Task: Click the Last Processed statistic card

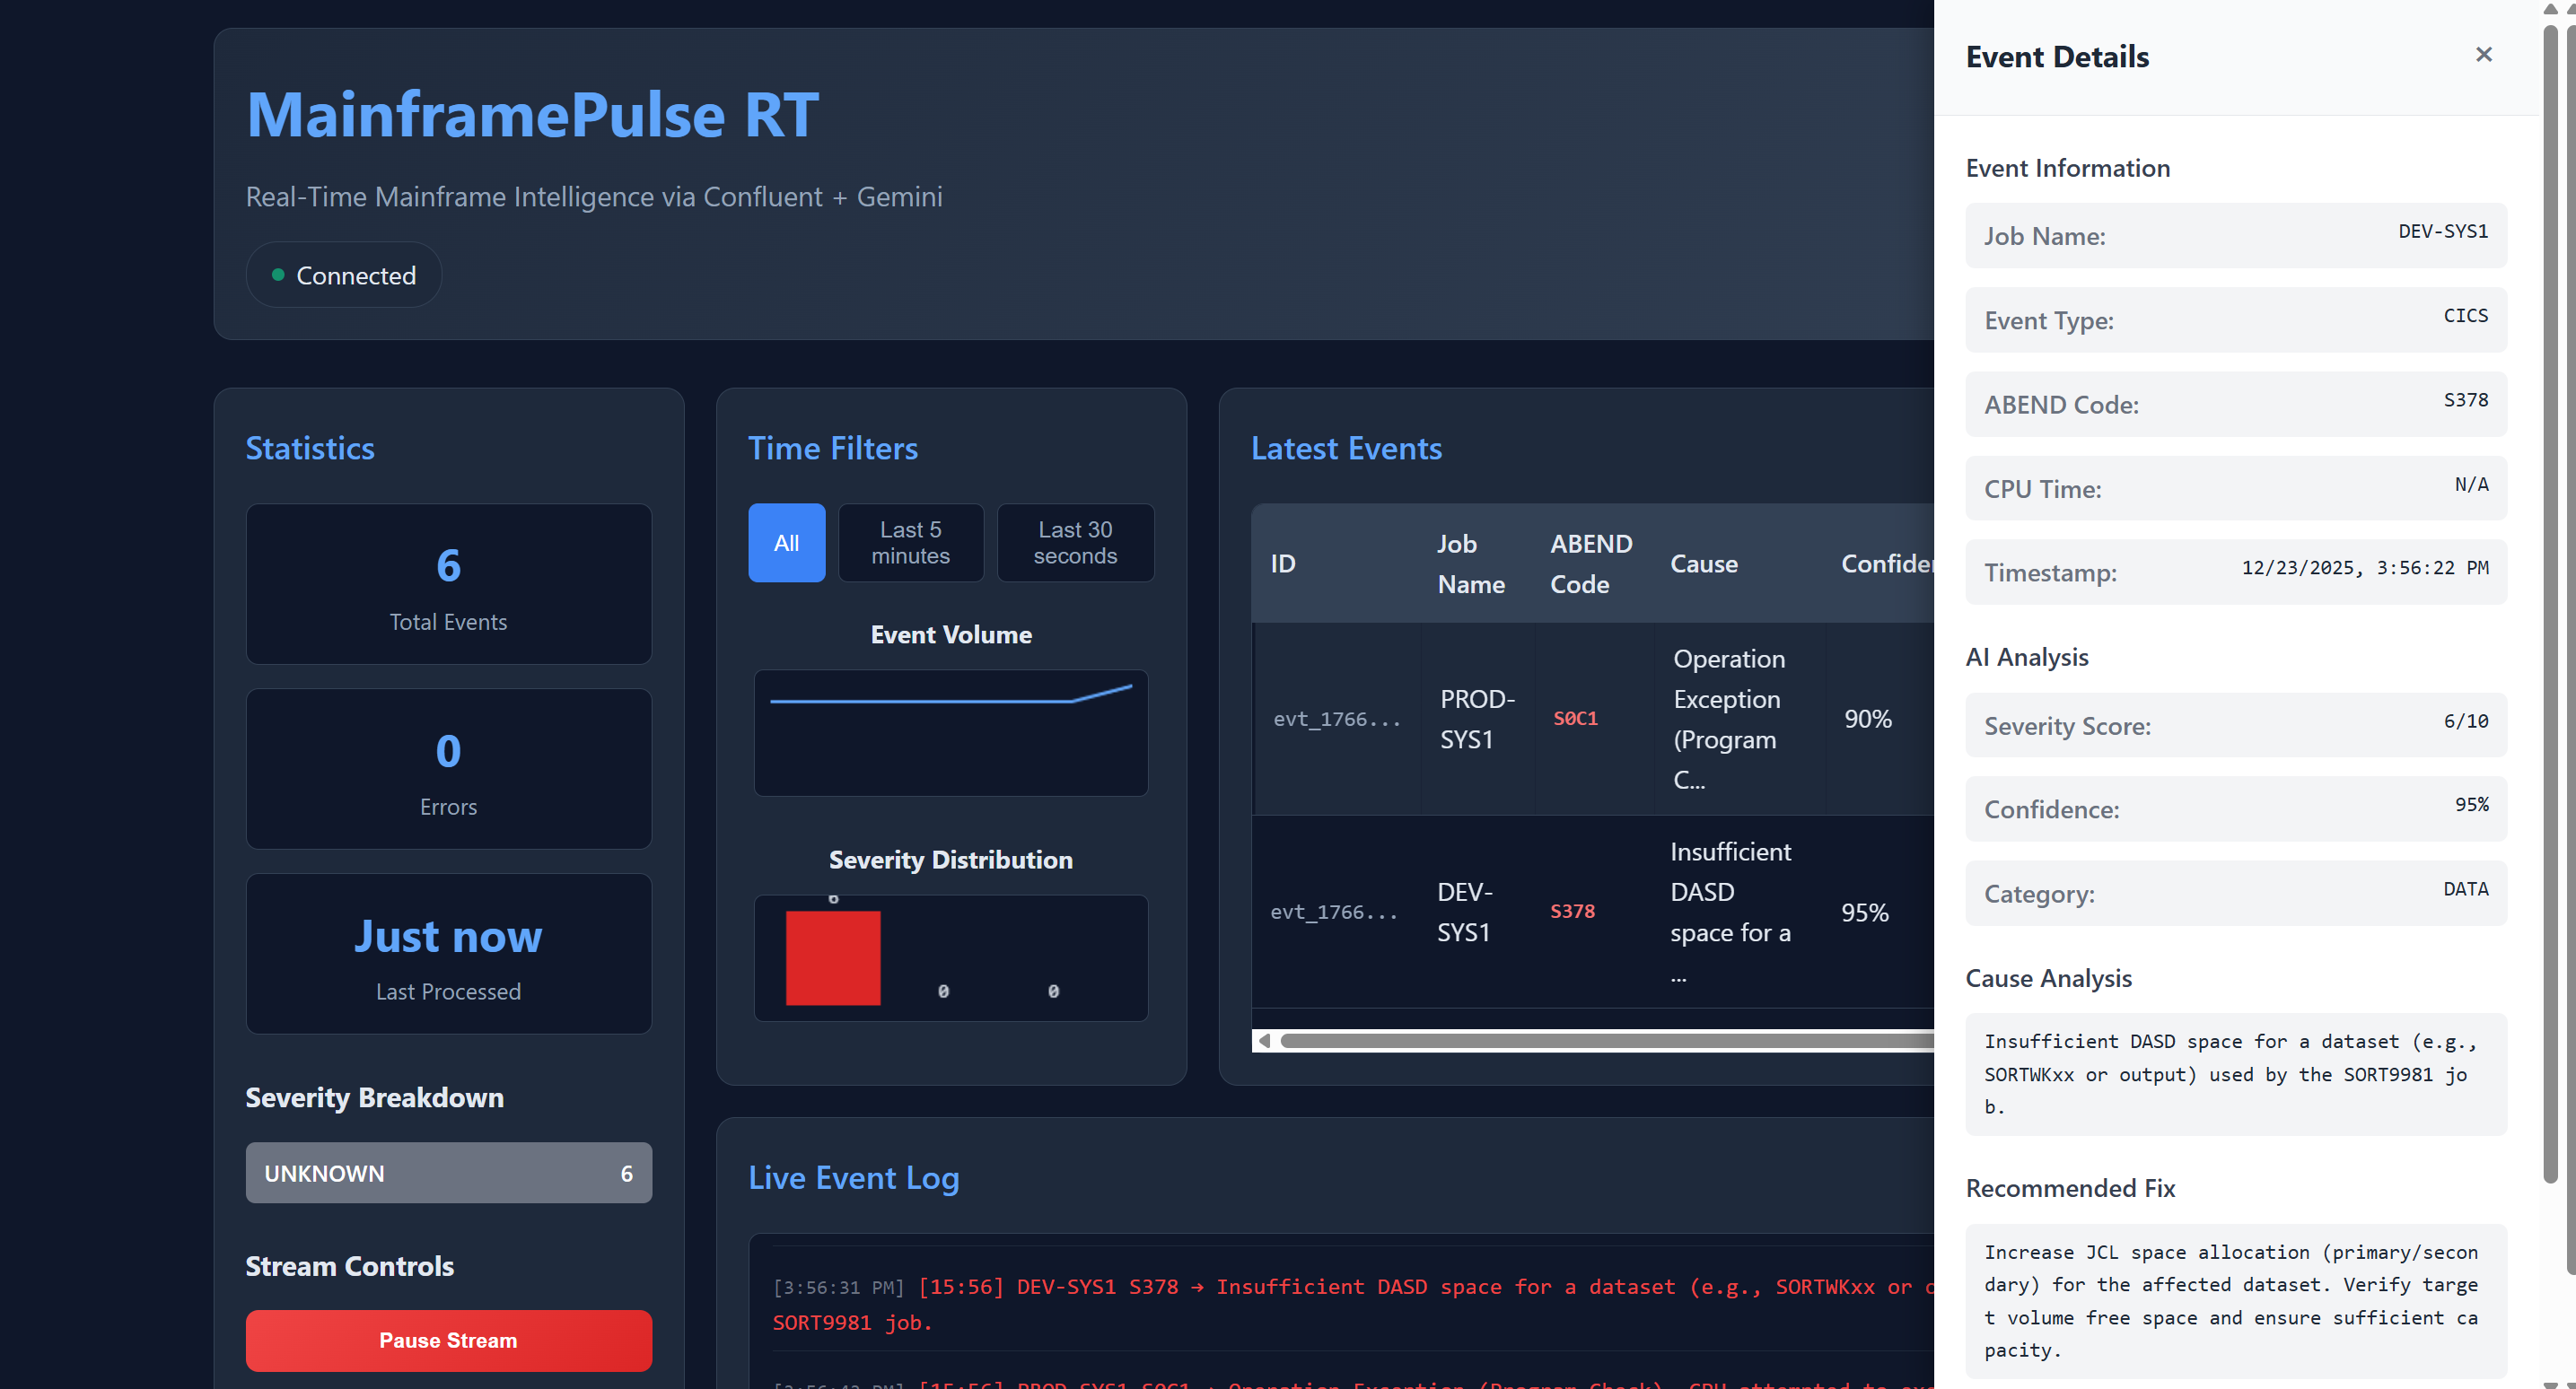Action: [x=448, y=954]
